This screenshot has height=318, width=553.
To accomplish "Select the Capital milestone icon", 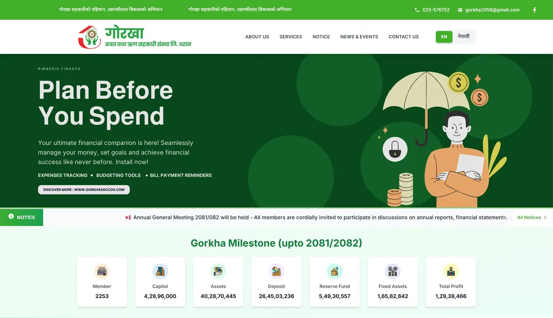I will pyautogui.click(x=160, y=271).
